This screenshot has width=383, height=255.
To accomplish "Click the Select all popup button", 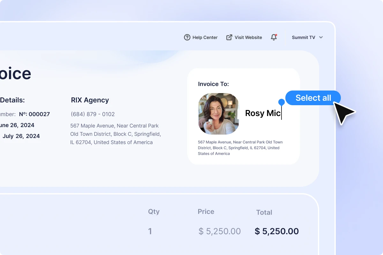I will coord(313,98).
